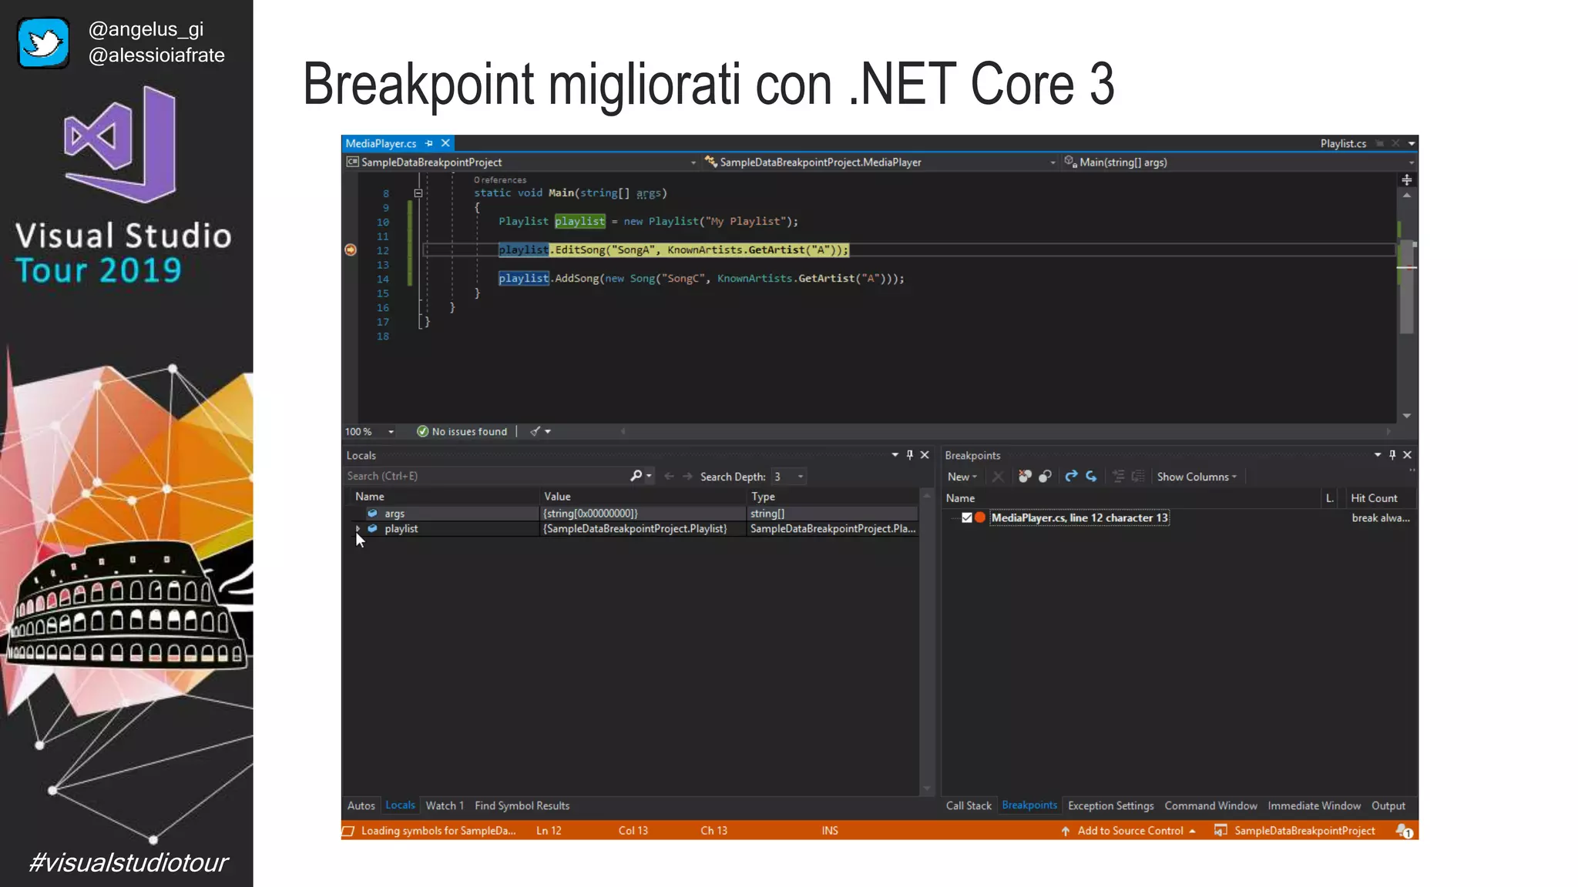Image resolution: width=1578 pixels, height=887 pixels.
Task: Click the Hit Count column header
Action: pyautogui.click(x=1374, y=498)
